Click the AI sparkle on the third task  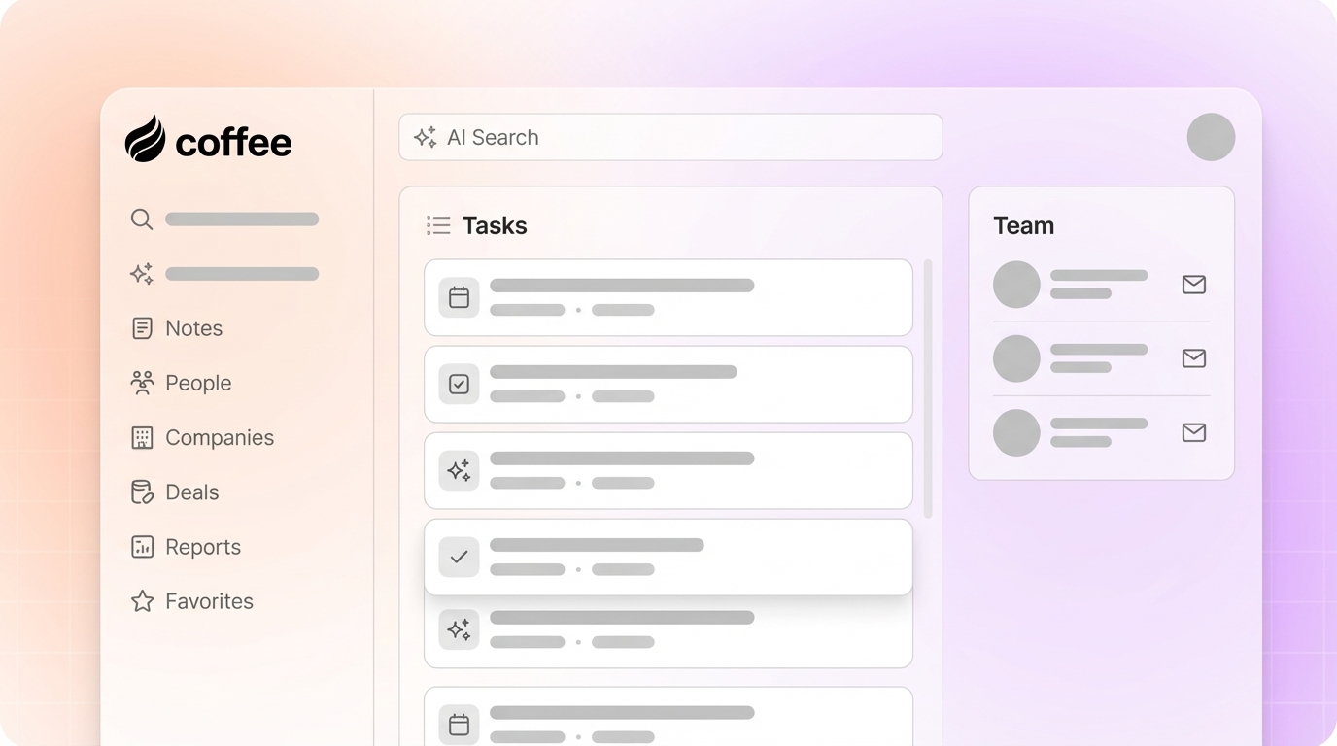(x=459, y=470)
